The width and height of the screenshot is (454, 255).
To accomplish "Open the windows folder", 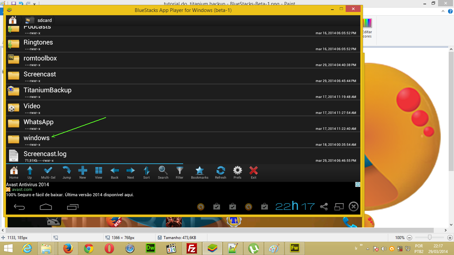I will [183, 140].
